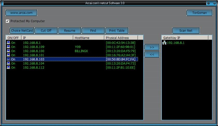Screen dimensions: 218x126
Task: Toggle the Protected My Computer checkbox
Action: click(x=7, y=21)
